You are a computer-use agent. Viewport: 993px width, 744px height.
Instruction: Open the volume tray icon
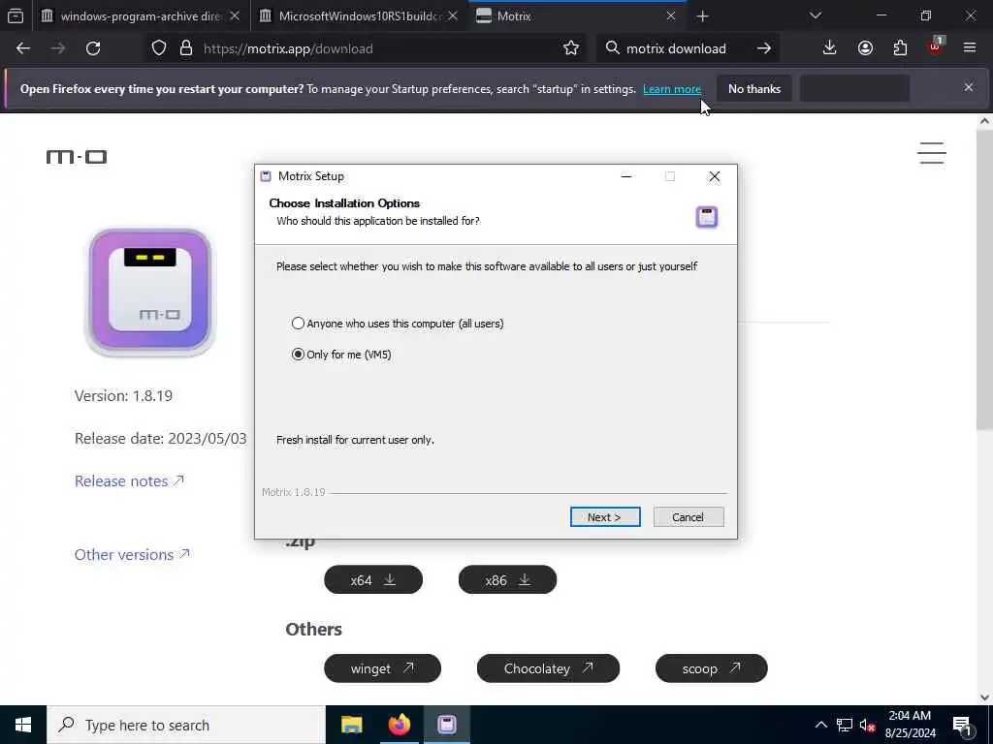[867, 725]
